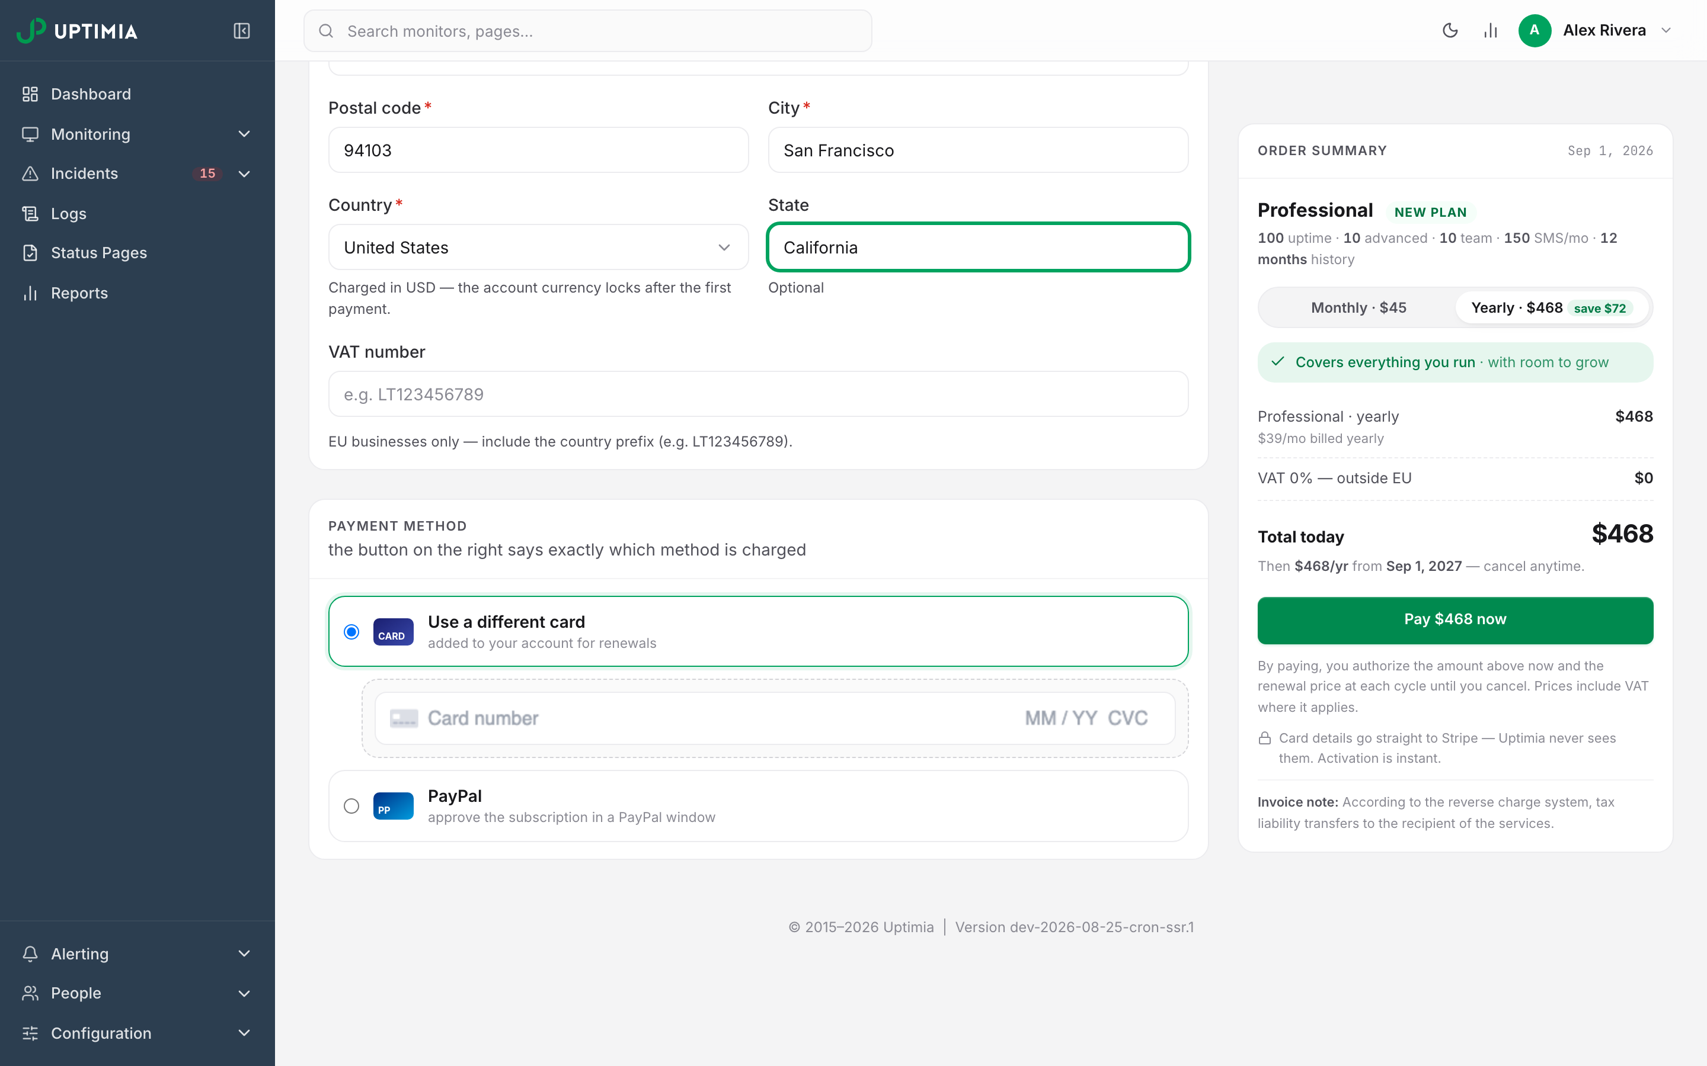Viewport: 1707px width, 1066px height.
Task: Click the NEW PLAN badge
Action: click(x=1430, y=212)
